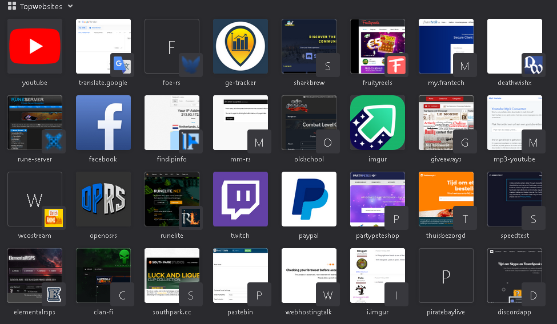Image resolution: width=557 pixels, height=324 pixels.
Task: Expand the Topwebsites dropdown arrow
Action: point(70,6)
